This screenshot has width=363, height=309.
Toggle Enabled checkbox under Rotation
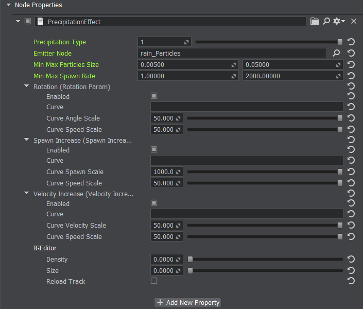click(154, 96)
